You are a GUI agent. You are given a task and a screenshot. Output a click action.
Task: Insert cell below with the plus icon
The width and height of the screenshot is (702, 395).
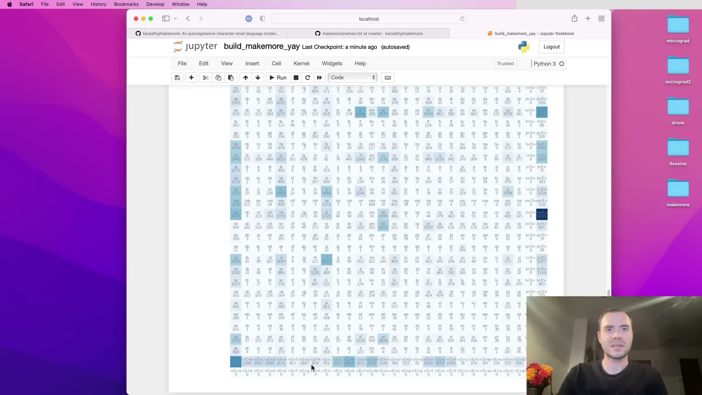pos(191,78)
